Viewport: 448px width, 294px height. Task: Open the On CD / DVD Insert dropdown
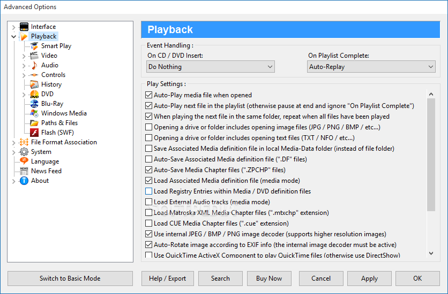[x=211, y=67]
